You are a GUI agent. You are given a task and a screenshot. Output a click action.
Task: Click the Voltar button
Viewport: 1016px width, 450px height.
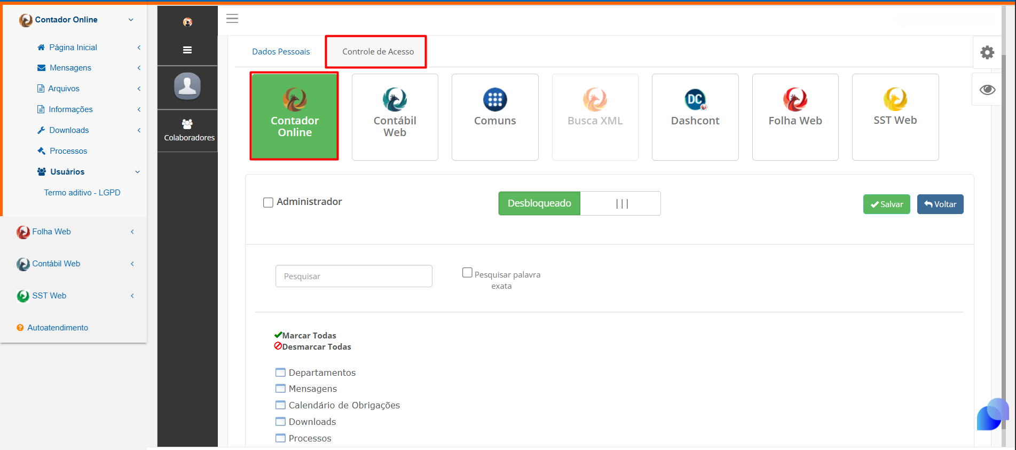(x=940, y=204)
